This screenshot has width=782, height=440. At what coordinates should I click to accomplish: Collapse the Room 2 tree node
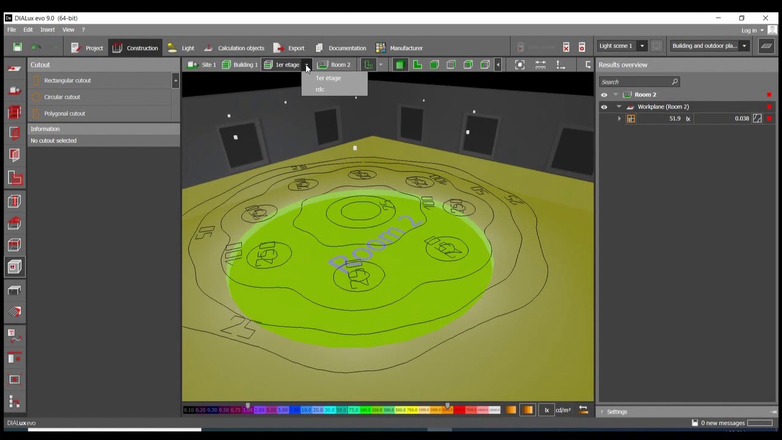tap(616, 95)
